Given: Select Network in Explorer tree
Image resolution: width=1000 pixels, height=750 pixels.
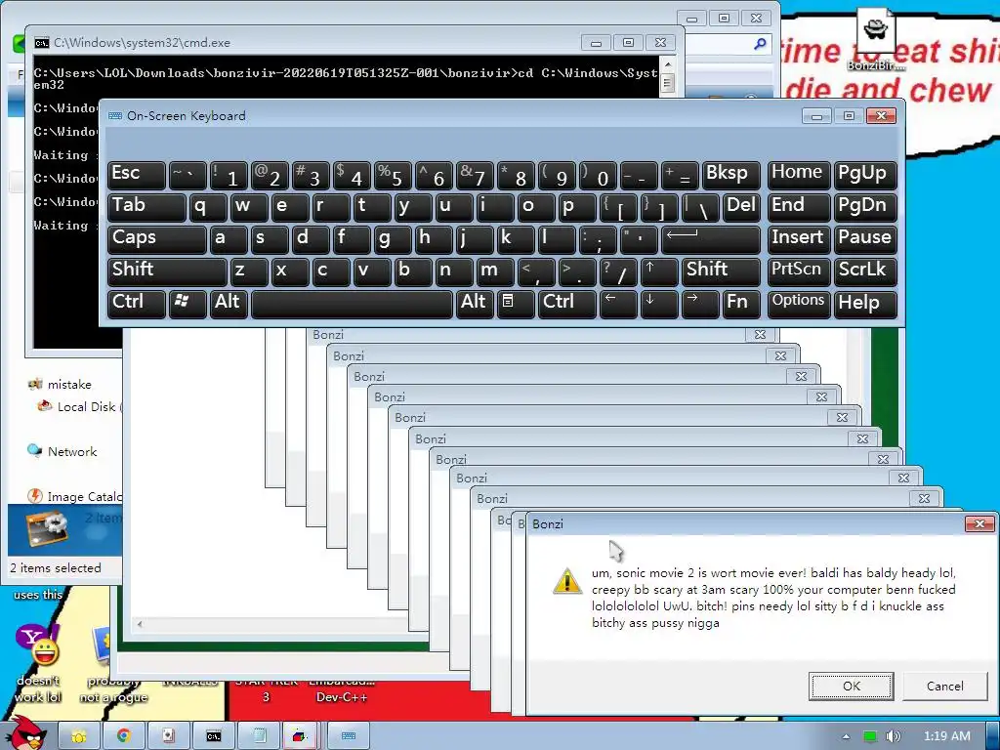Looking at the screenshot, I should pos(62,451).
